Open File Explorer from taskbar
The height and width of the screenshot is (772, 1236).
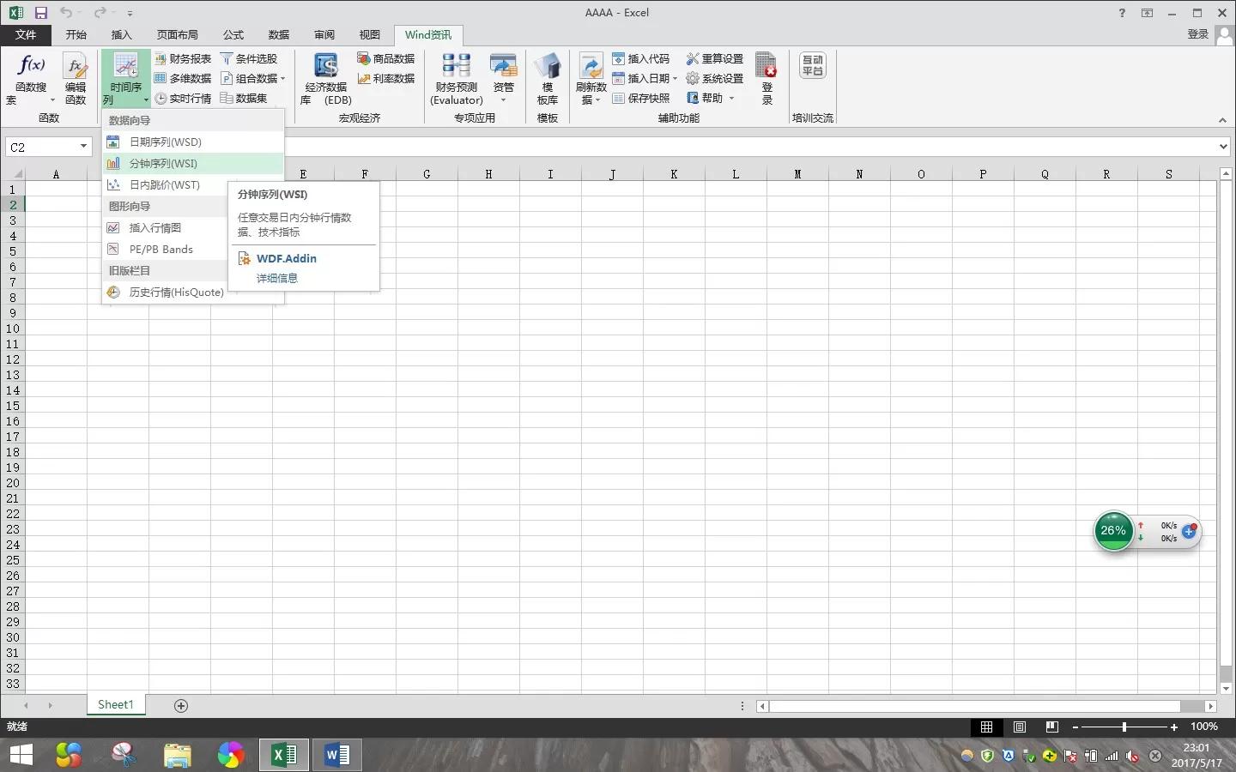point(177,755)
